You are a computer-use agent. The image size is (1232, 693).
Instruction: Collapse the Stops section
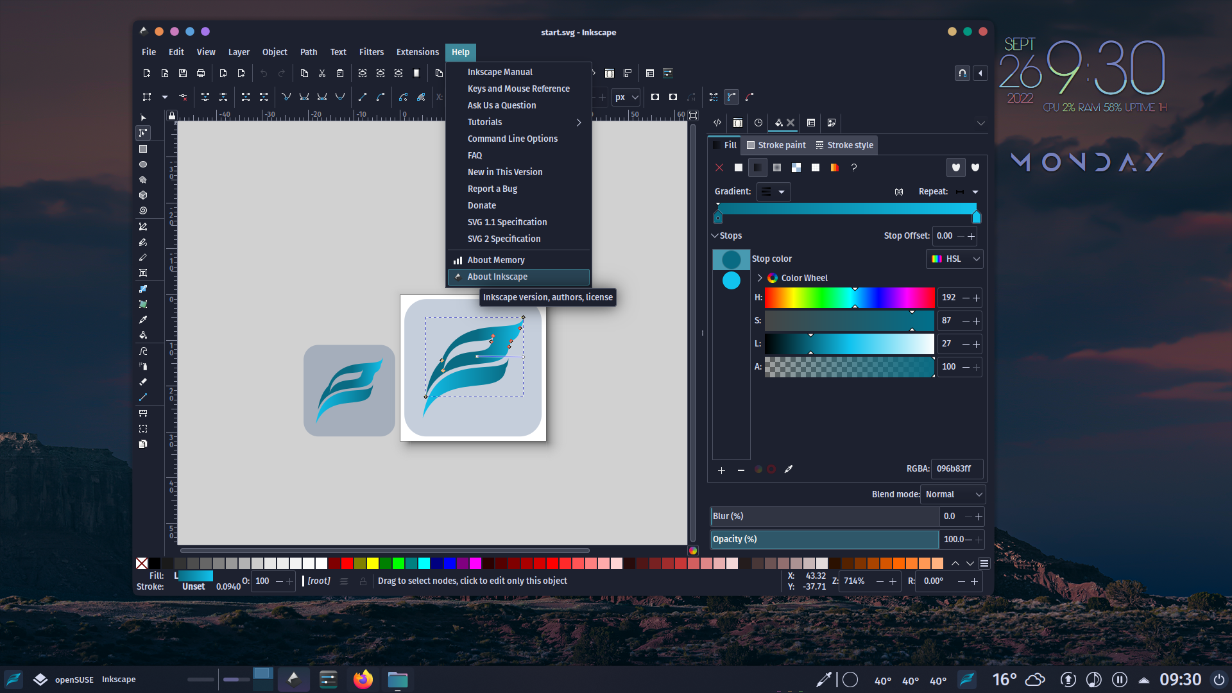point(715,236)
